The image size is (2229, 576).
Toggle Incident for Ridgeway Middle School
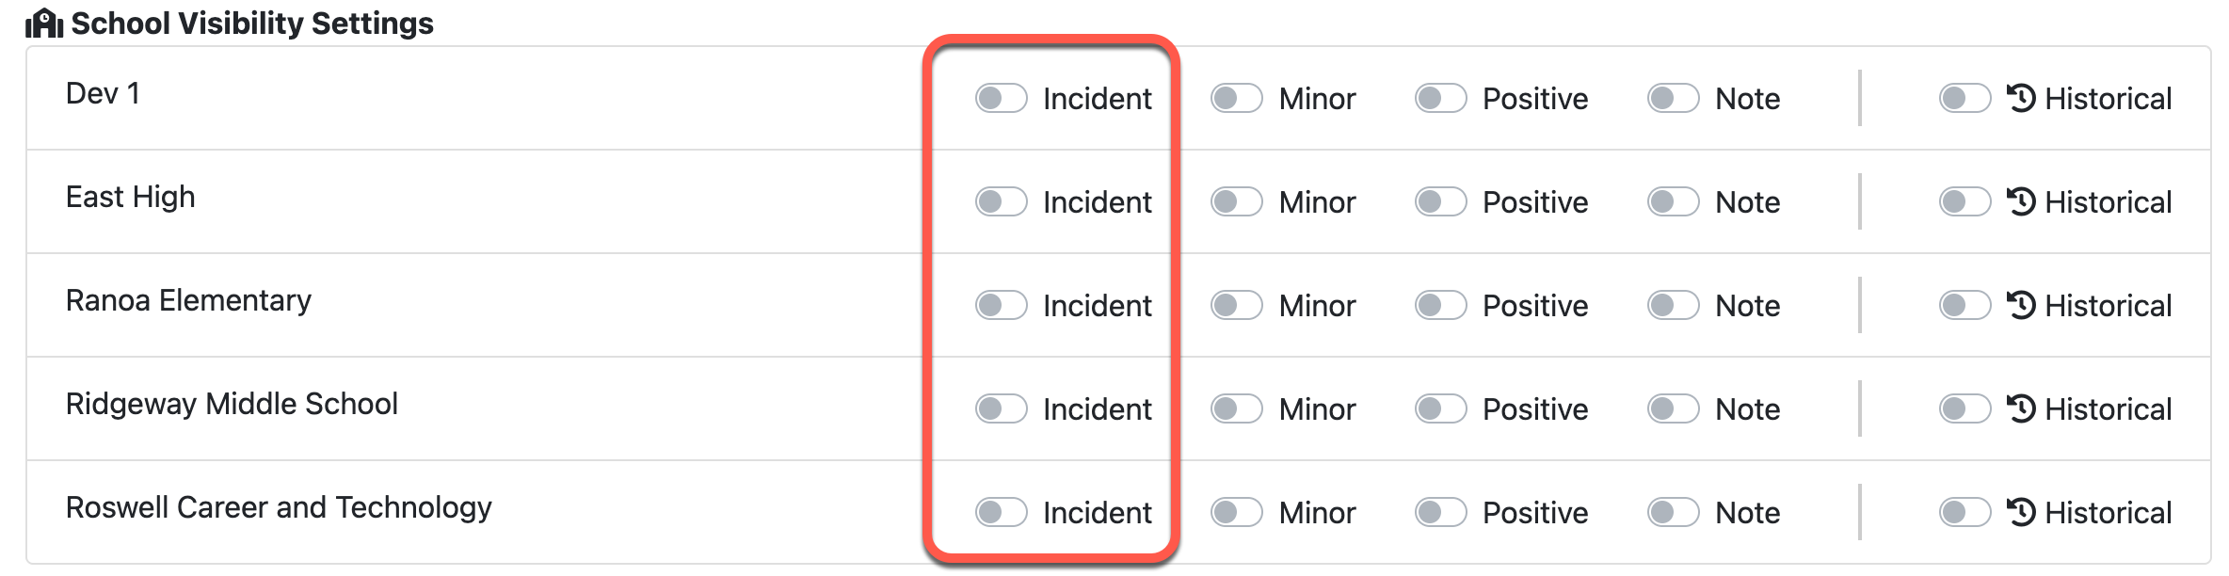[1001, 408]
